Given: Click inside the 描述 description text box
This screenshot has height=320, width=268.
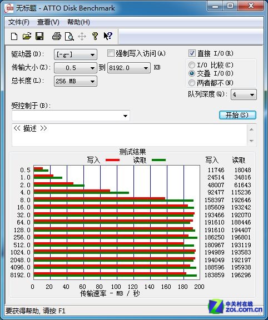Looking at the screenshot, I should coord(130,135).
